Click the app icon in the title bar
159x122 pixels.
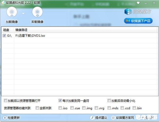point(3,3)
